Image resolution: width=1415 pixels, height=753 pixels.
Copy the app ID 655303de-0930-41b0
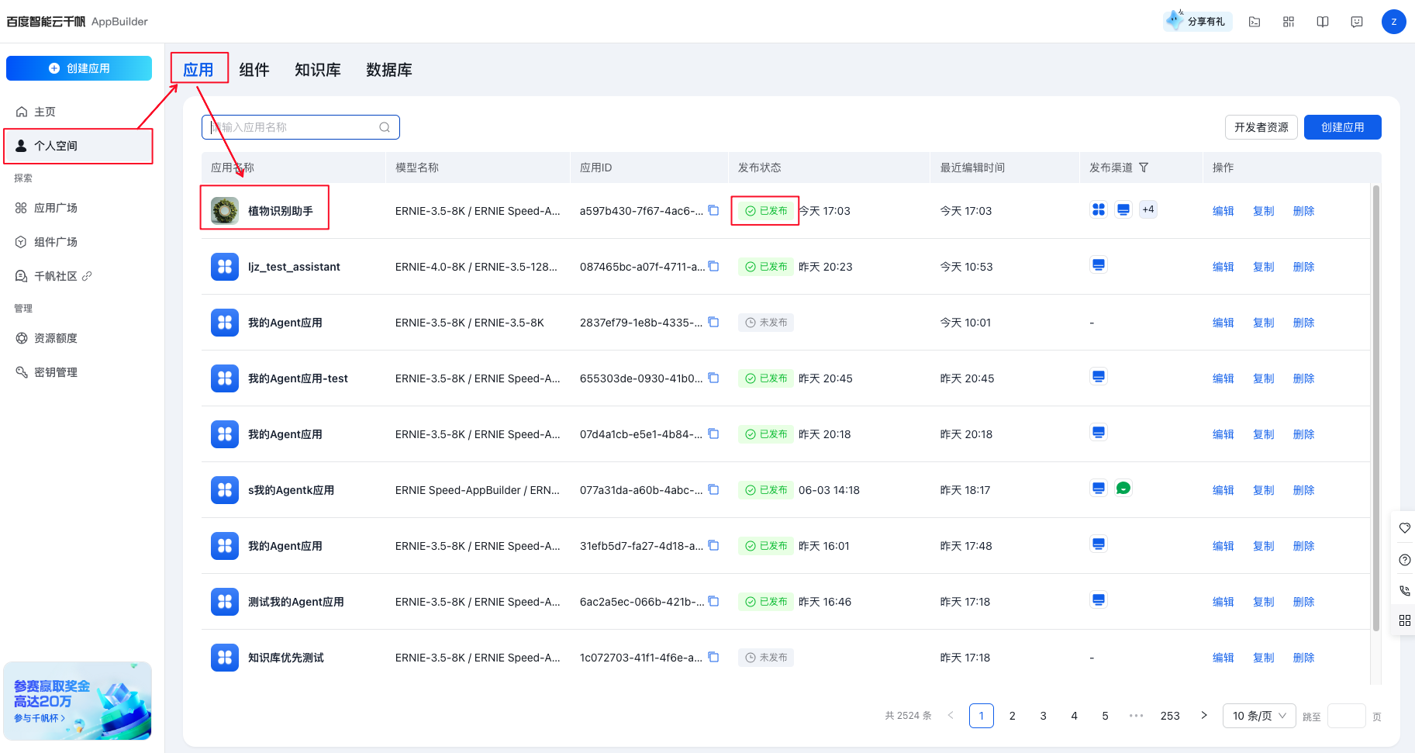[714, 378]
